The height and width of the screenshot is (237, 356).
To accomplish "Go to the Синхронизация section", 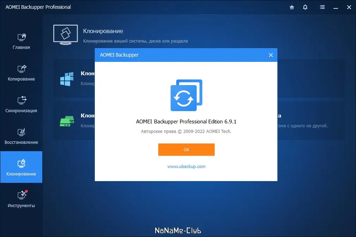I will click(22, 105).
